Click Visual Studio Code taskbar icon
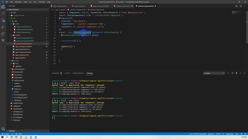The width and height of the screenshot is (248, 139). [x=36, y=137]
